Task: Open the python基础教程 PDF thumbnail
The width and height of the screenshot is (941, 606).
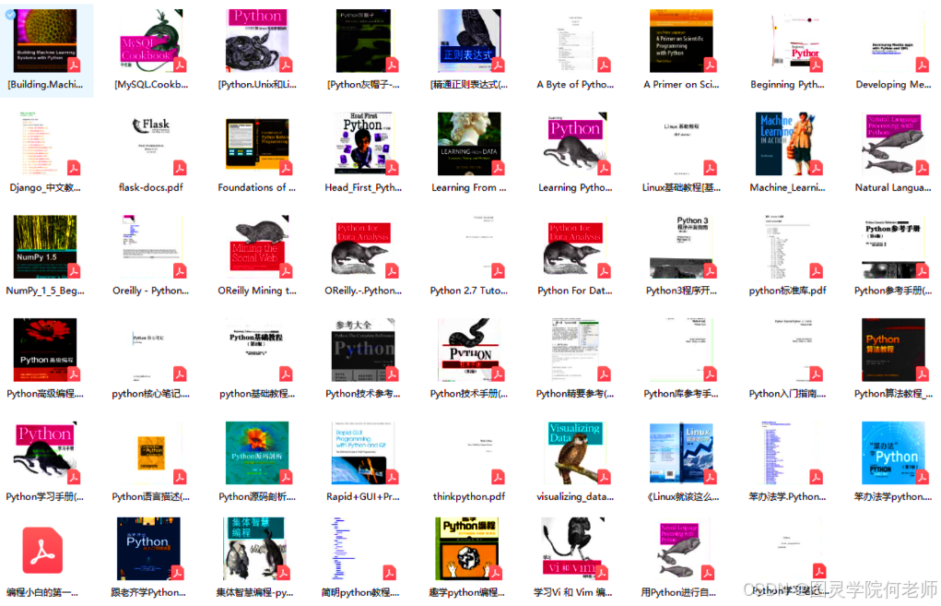Action: (257, 351)
